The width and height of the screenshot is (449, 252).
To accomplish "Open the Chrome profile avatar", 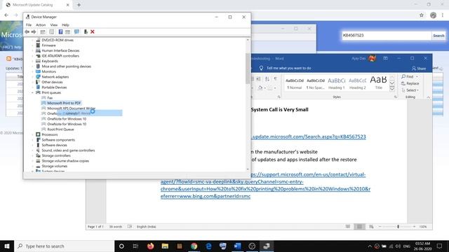I will click(433, 15).
